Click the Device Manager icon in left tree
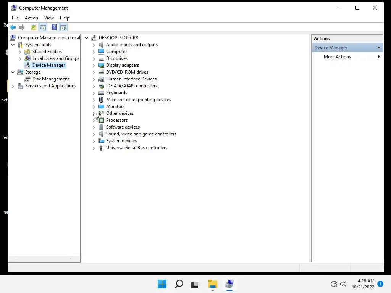This screenshot has height=293, width=391. (x=27, y=65)
